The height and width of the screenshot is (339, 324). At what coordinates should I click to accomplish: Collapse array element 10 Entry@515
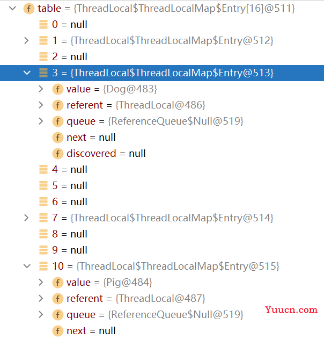[27, 266]
